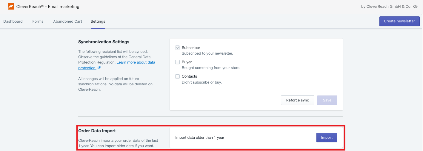Viewport: 423px width, 151px height.
Task: Click the external link icon after data protection
Action: click(x=99, y=68)
